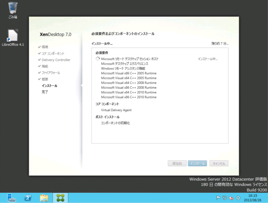Select the 環境 step in sidebar

tap(45, 47)
